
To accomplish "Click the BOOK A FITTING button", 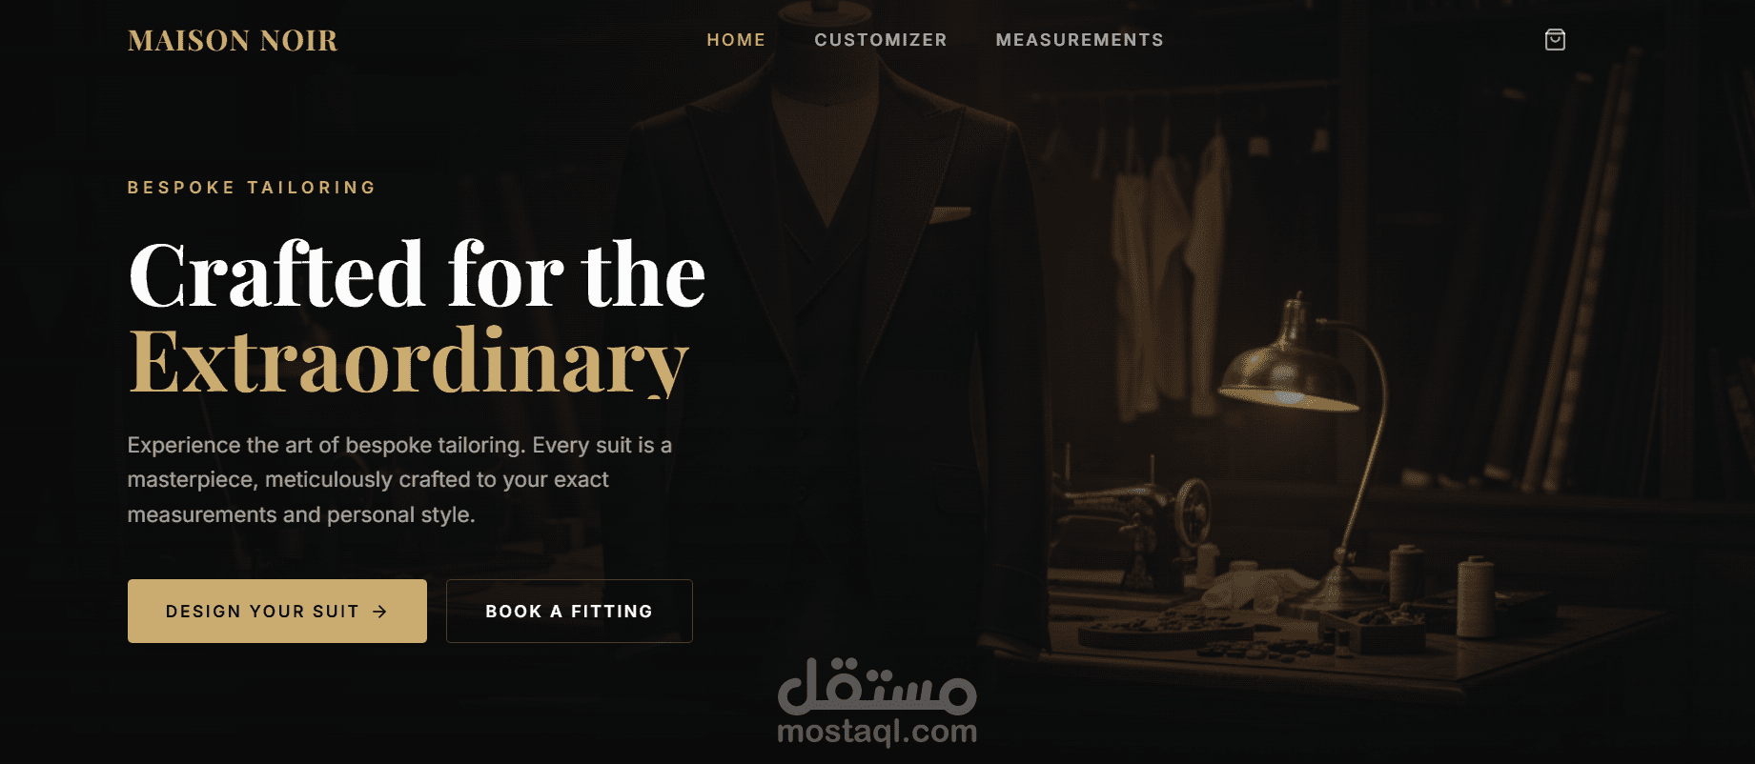I will pyautogui.click(x=569, y=611).
